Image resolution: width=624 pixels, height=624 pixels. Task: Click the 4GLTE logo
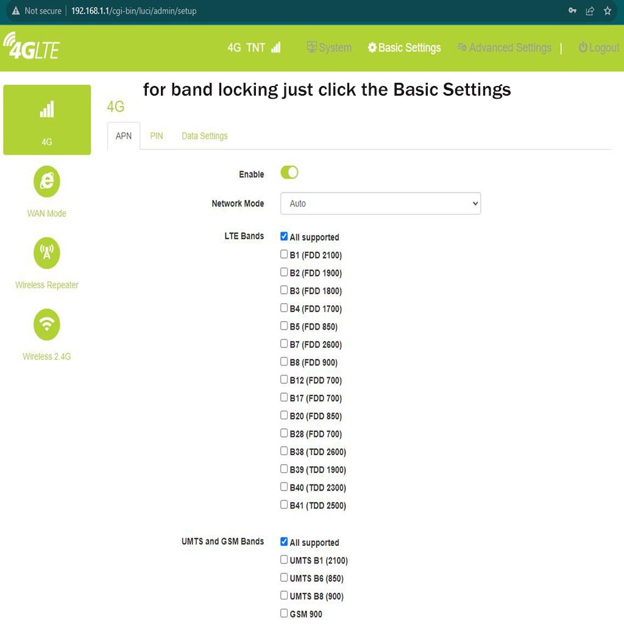pos(32,46)
